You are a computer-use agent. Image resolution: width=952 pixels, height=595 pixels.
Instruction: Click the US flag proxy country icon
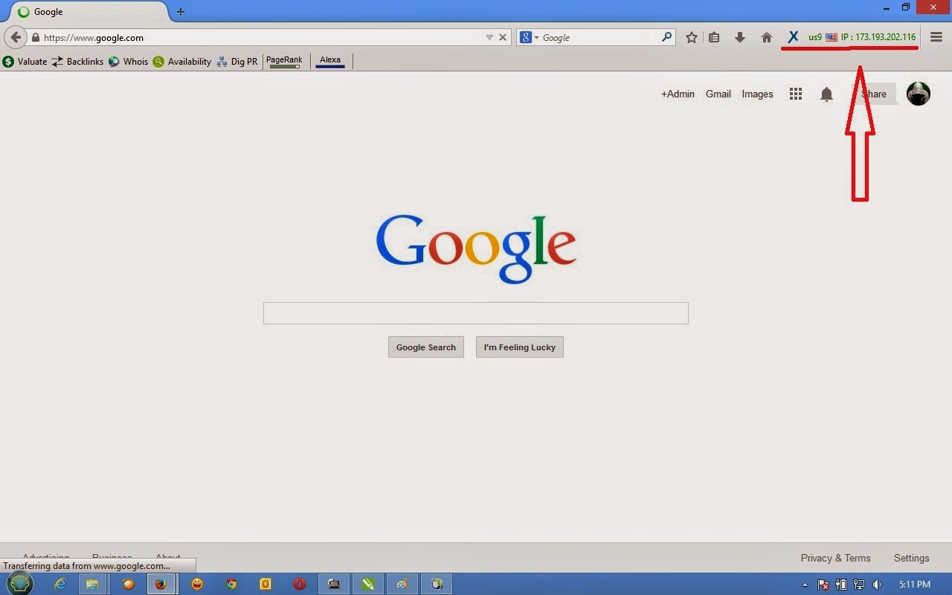832,37
